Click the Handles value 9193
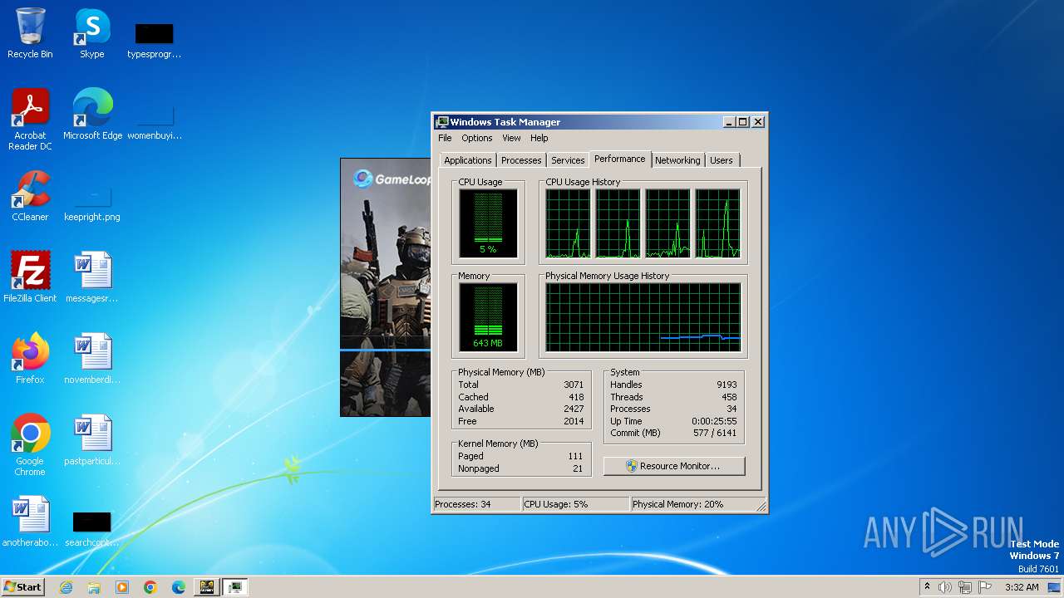 coord(727,385)
